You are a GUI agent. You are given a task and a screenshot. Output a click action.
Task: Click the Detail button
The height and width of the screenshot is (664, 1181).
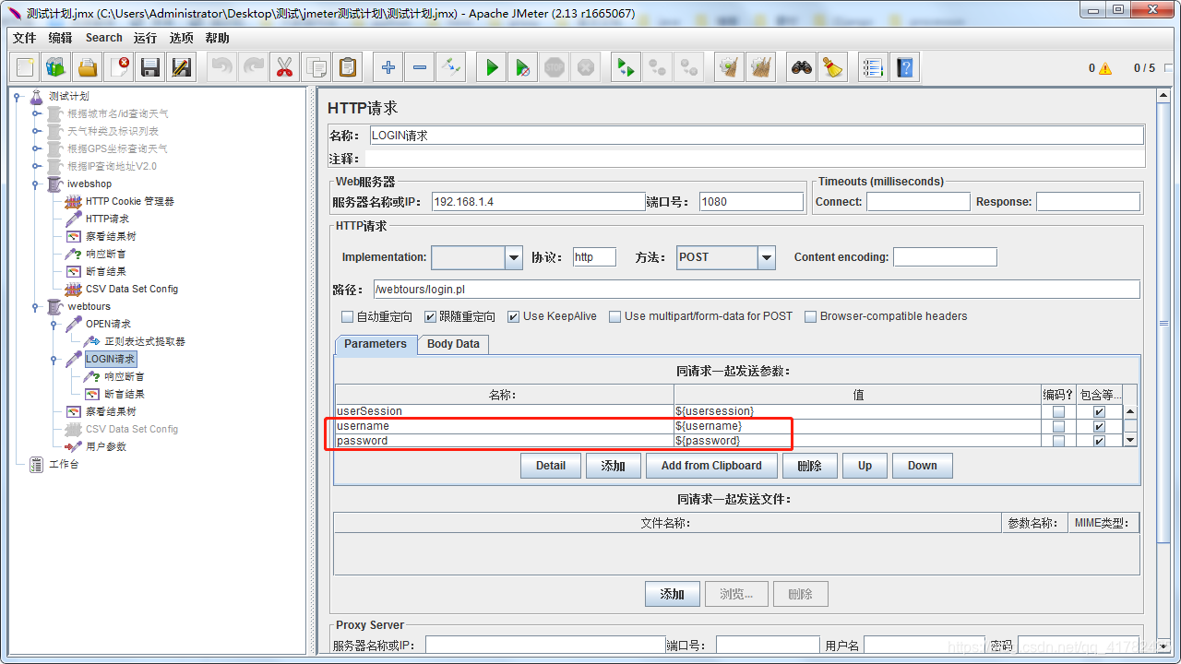pyautogui.click(x=551, y=466)
